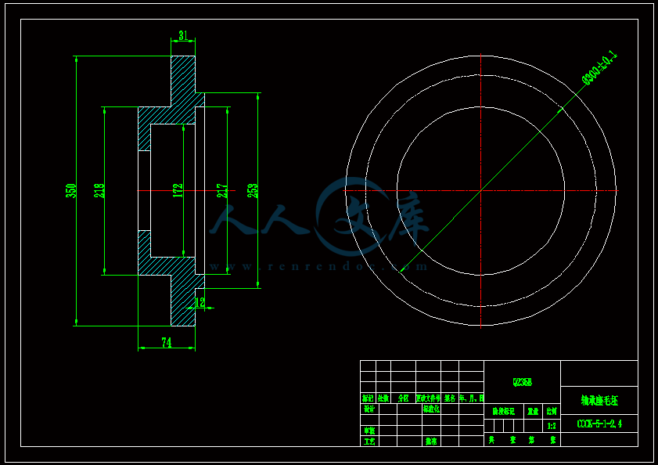Click the 阶段标记 header cell
This screenshot has width=658, height=465.
click(504, 412)
